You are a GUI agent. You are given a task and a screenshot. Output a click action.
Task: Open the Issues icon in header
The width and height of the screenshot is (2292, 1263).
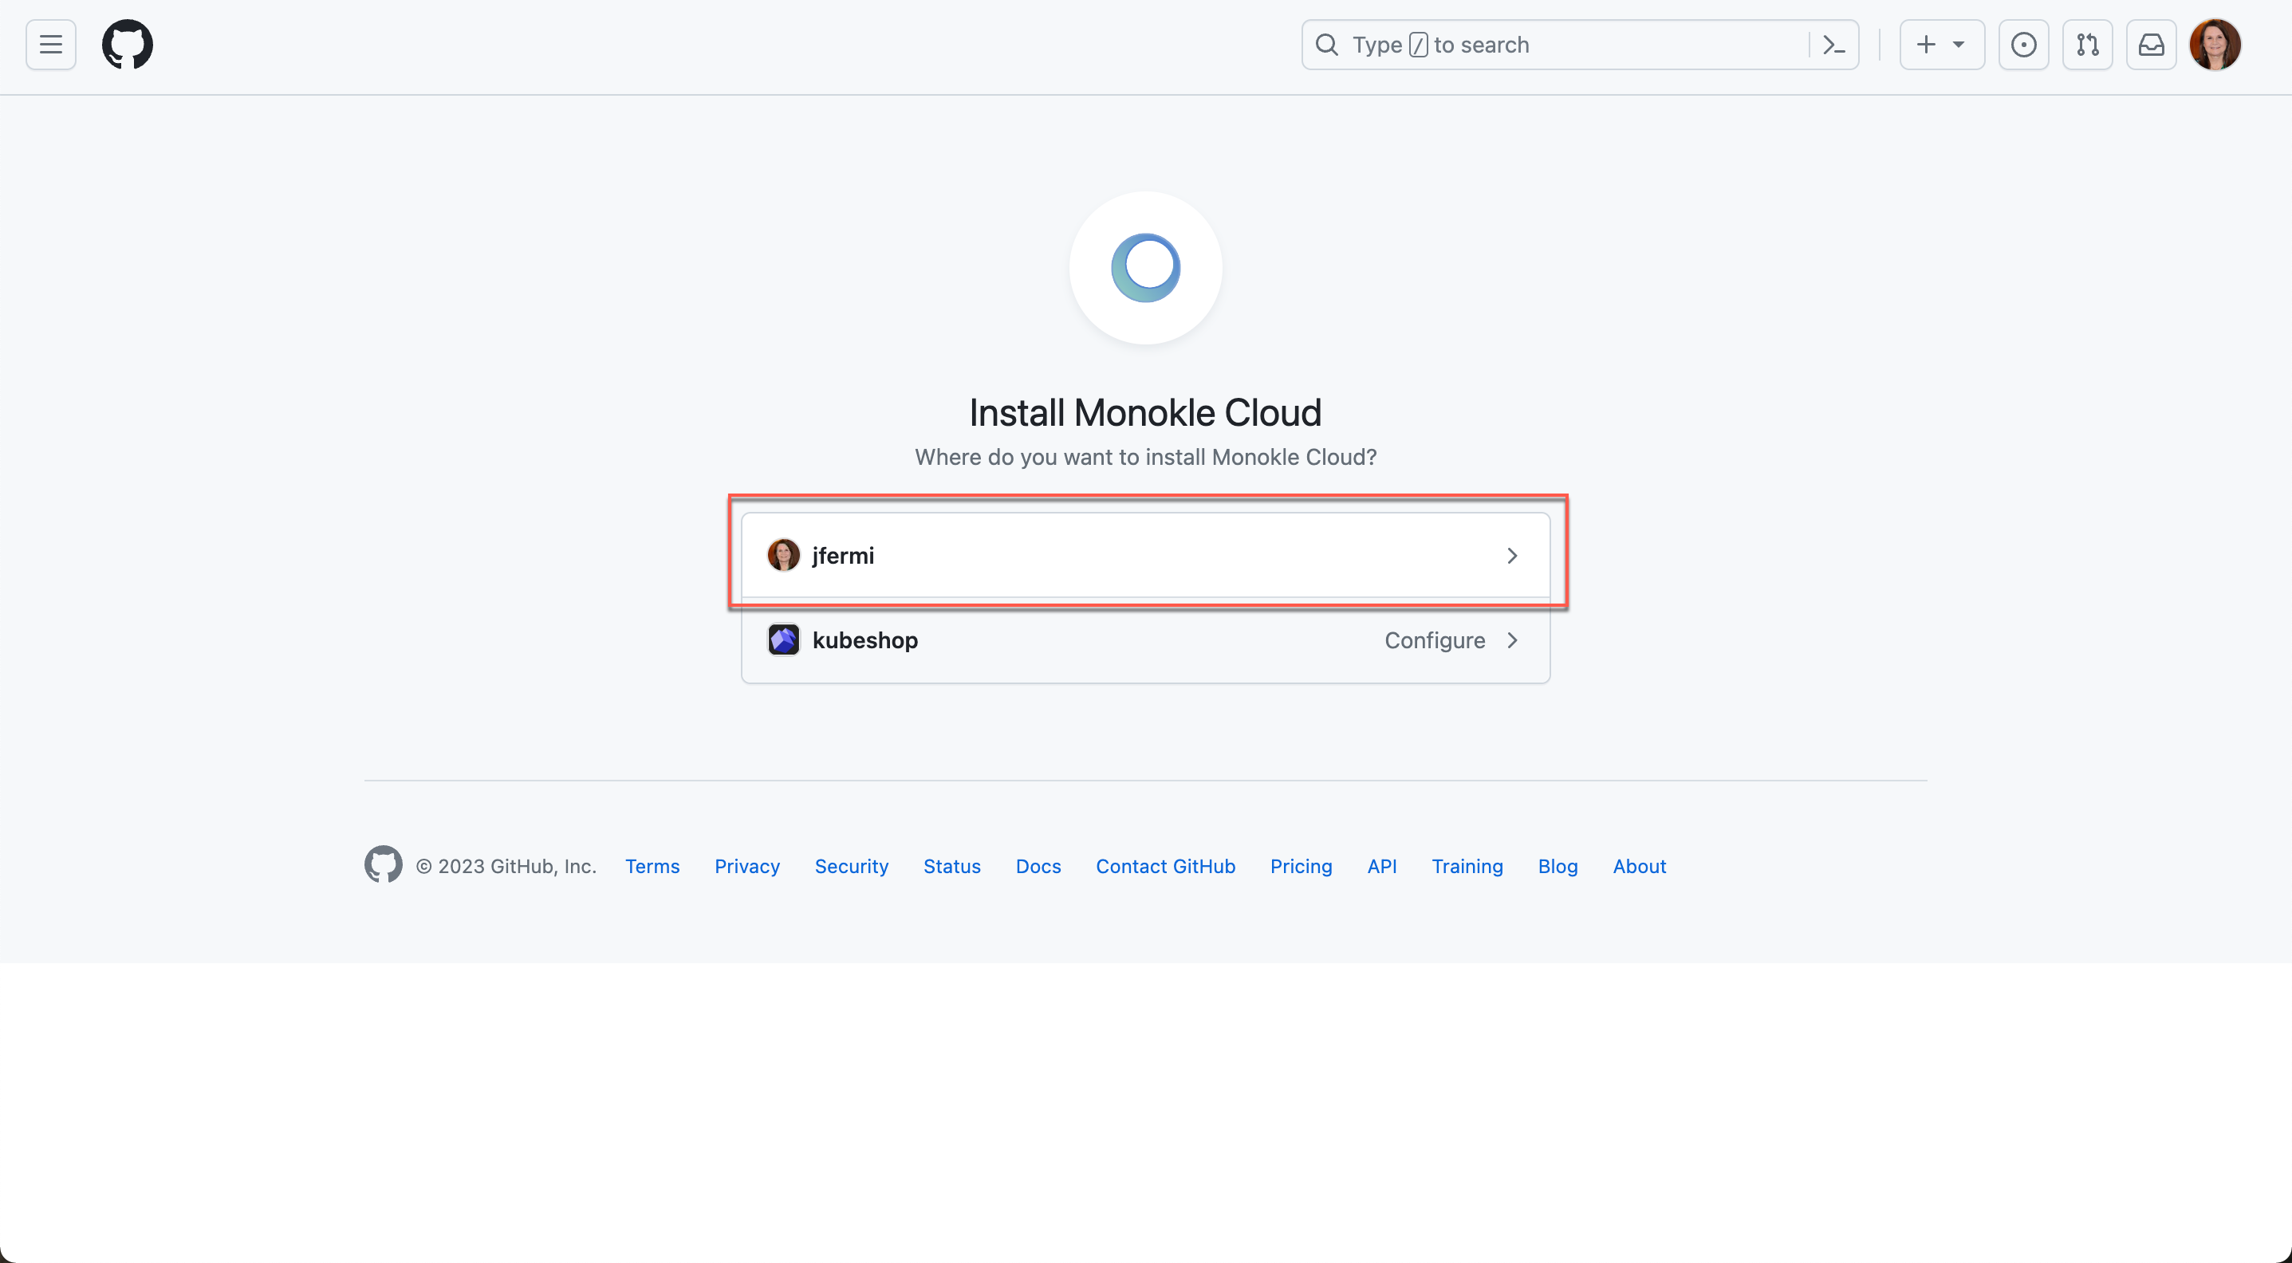coord(2023,45)
